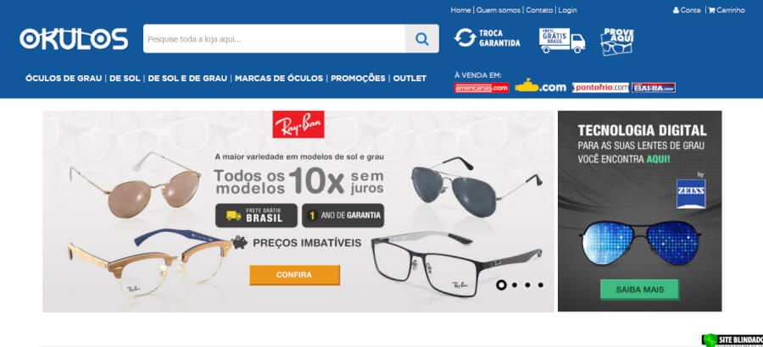Click the orange Confira button

click(x=294, y=274)
